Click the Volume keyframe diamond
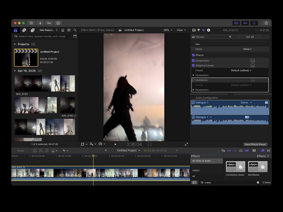Screen dimensions: 283x212 [x=264, y=37]
